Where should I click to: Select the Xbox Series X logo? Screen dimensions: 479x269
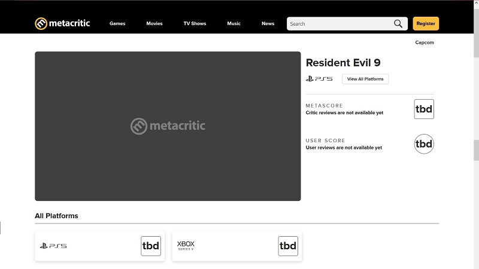tap(186, 246)
